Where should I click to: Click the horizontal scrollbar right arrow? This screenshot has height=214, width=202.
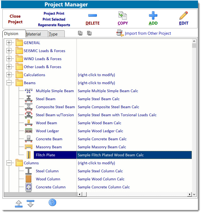[x=190, y=194]
